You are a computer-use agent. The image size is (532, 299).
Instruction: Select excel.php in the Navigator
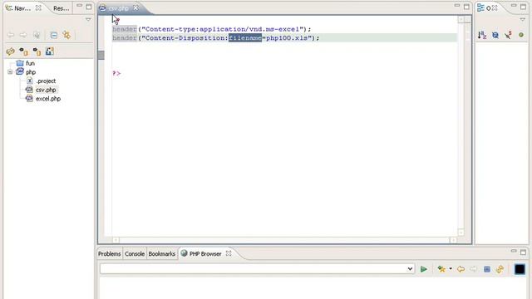(x=48, y=99)
